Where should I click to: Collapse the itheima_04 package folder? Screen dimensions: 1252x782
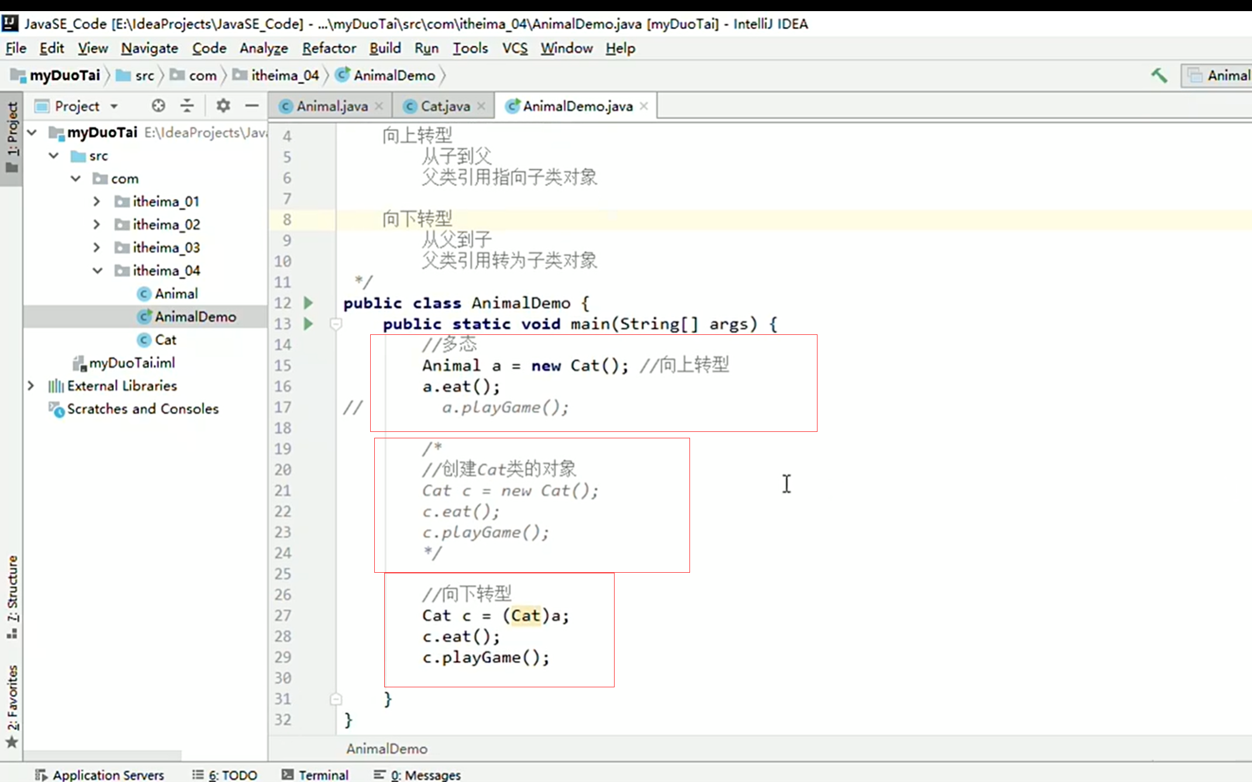97,271
